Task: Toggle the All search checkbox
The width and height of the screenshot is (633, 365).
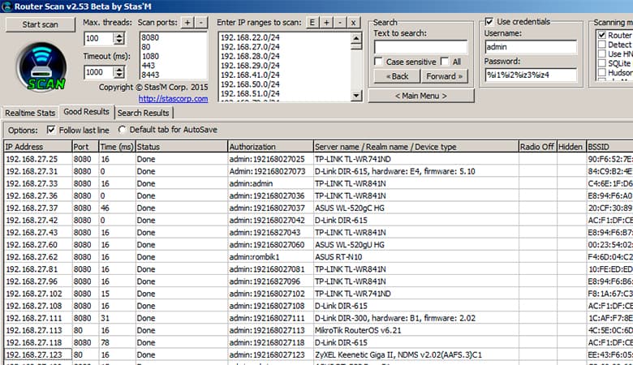Action: [x=445, y=62]
